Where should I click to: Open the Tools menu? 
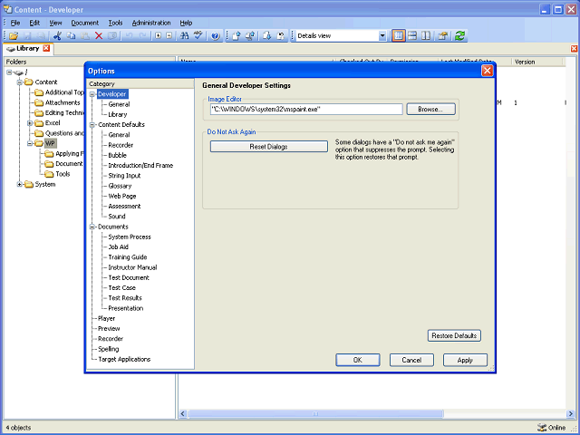click(115, 23)
